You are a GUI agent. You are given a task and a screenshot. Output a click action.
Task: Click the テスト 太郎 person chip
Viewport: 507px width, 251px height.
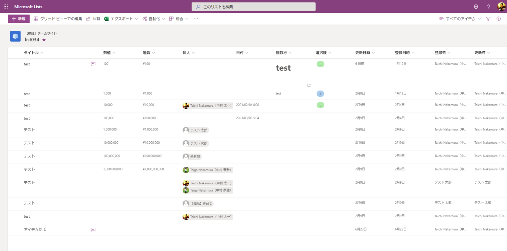196,130
